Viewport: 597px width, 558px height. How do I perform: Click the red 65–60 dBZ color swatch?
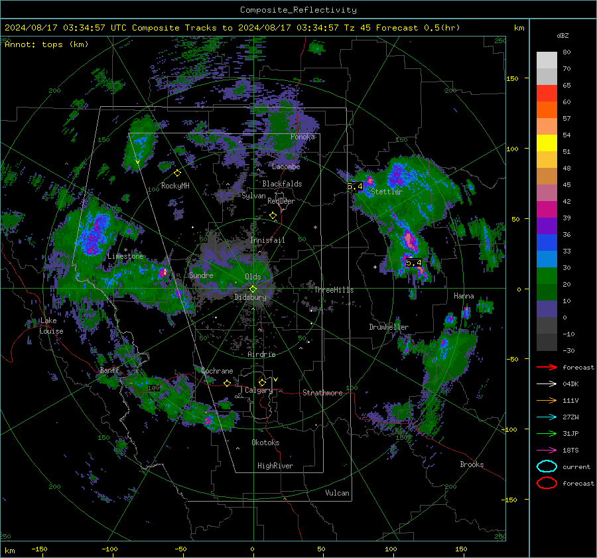[x=547, y=94]
